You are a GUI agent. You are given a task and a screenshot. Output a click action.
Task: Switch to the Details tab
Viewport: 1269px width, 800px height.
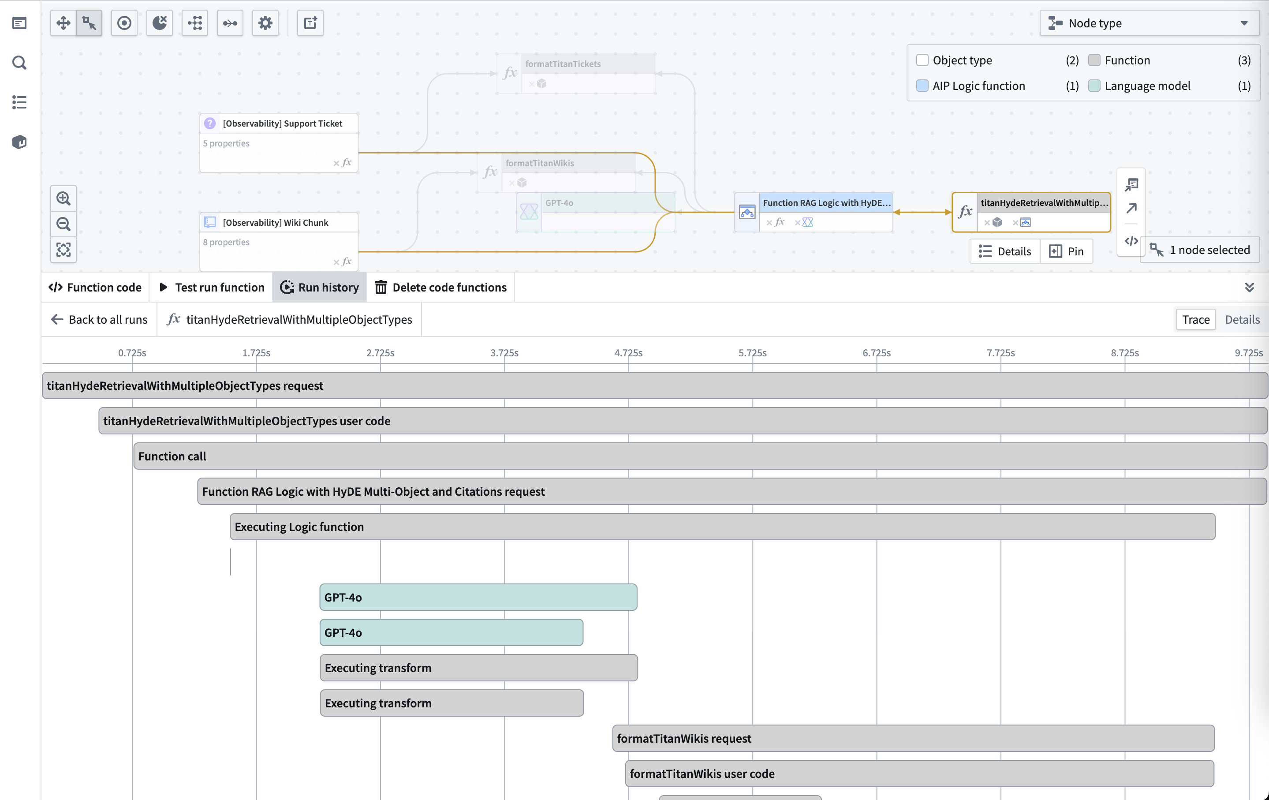pyautogui.click(x=1242, y=319)
